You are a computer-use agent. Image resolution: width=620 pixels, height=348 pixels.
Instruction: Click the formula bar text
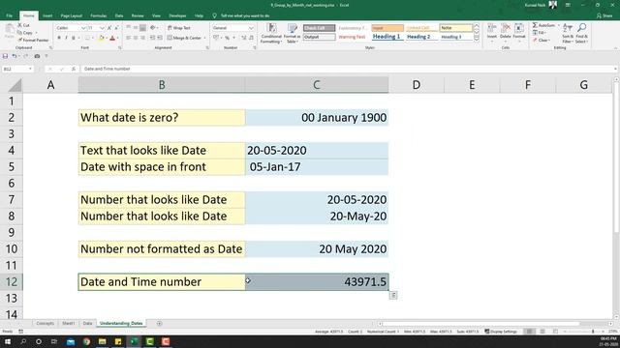[108, 69]
